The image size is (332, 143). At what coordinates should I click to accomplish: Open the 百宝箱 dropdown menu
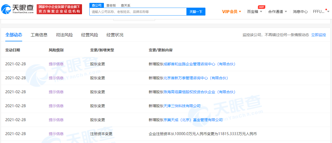[x=254, y=12]
